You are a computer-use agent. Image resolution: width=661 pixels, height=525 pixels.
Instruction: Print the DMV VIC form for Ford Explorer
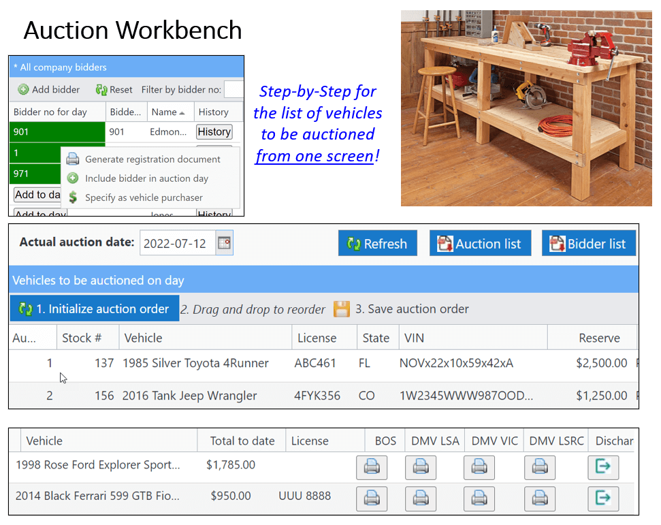[479, 467]
